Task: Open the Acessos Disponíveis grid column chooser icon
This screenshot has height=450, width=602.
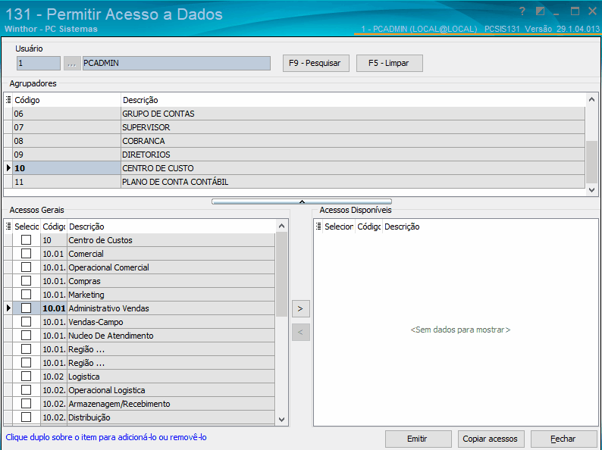Action: coord(318,227)
